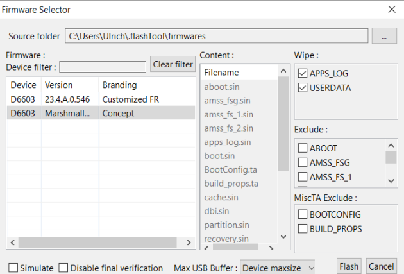Click the Branding column header
Viewport: 404px width, 274px height.
tap(146, 85)
